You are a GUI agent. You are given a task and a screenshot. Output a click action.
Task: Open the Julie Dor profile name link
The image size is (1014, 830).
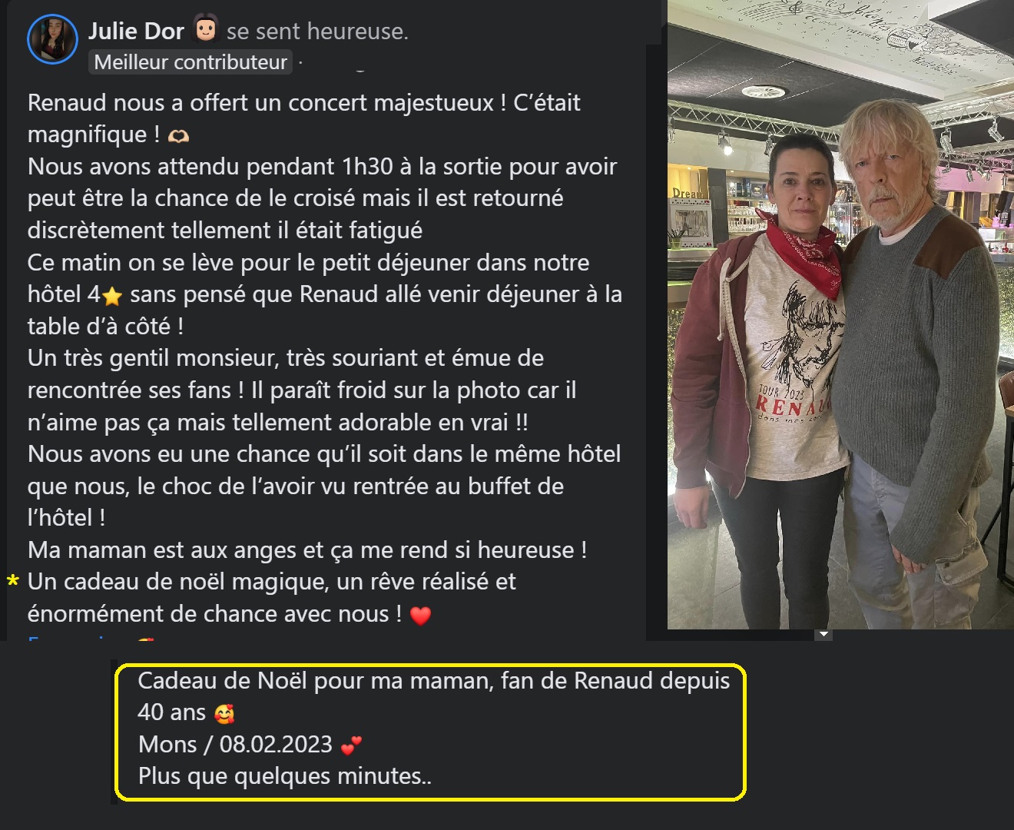(x=137, y=31)
